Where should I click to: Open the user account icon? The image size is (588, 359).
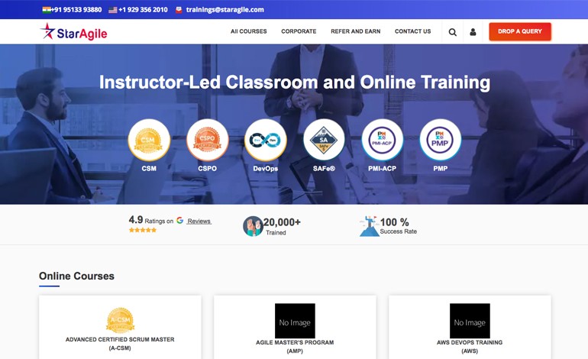click(473, 32)
